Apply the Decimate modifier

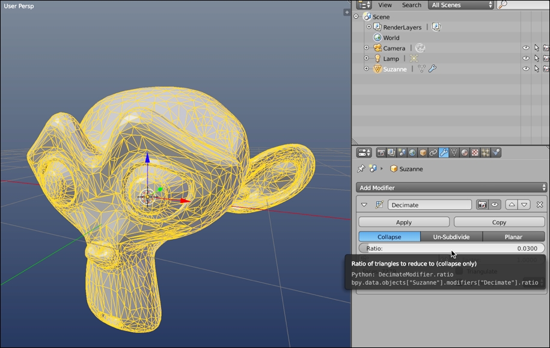tap(404, 222)
